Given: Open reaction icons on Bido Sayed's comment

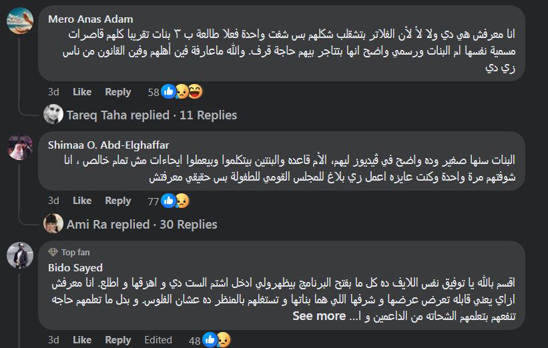Looking at the screenshot, I should (x=217, y=339).
